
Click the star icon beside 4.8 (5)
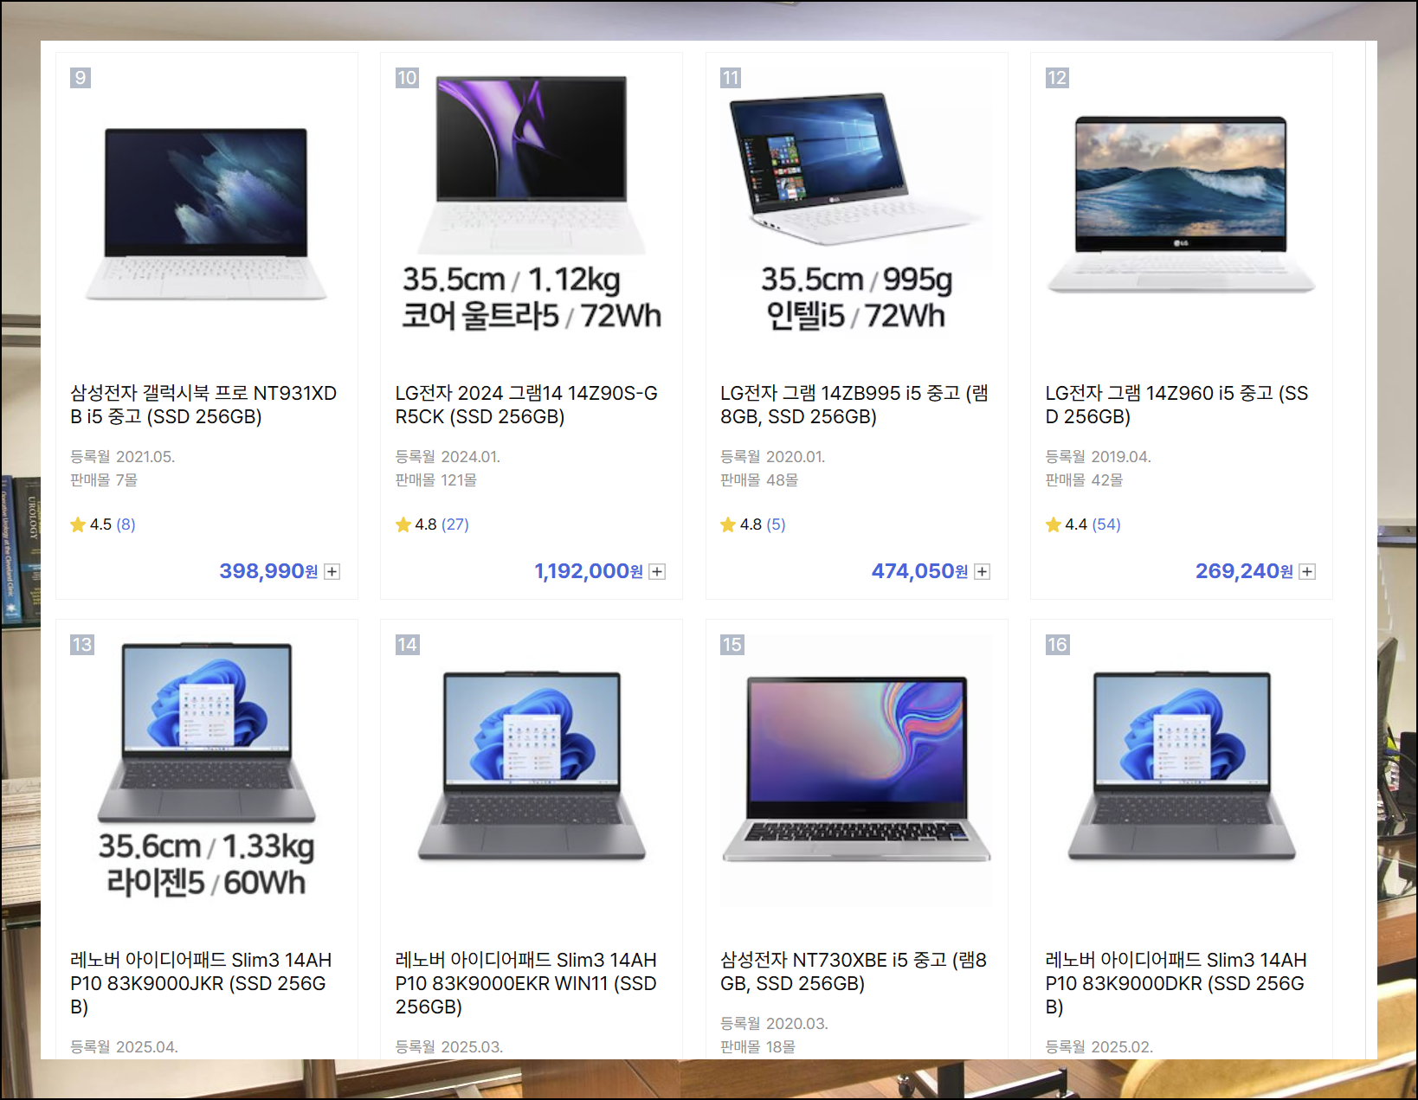point(728,524)
